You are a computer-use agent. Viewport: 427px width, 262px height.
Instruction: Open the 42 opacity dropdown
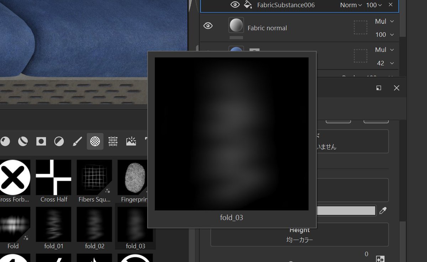pos(385,63)
